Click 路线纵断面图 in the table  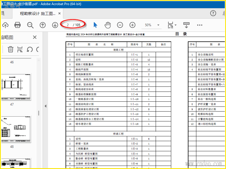point(83,74)
